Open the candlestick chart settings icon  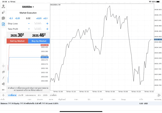coord(3,72)
